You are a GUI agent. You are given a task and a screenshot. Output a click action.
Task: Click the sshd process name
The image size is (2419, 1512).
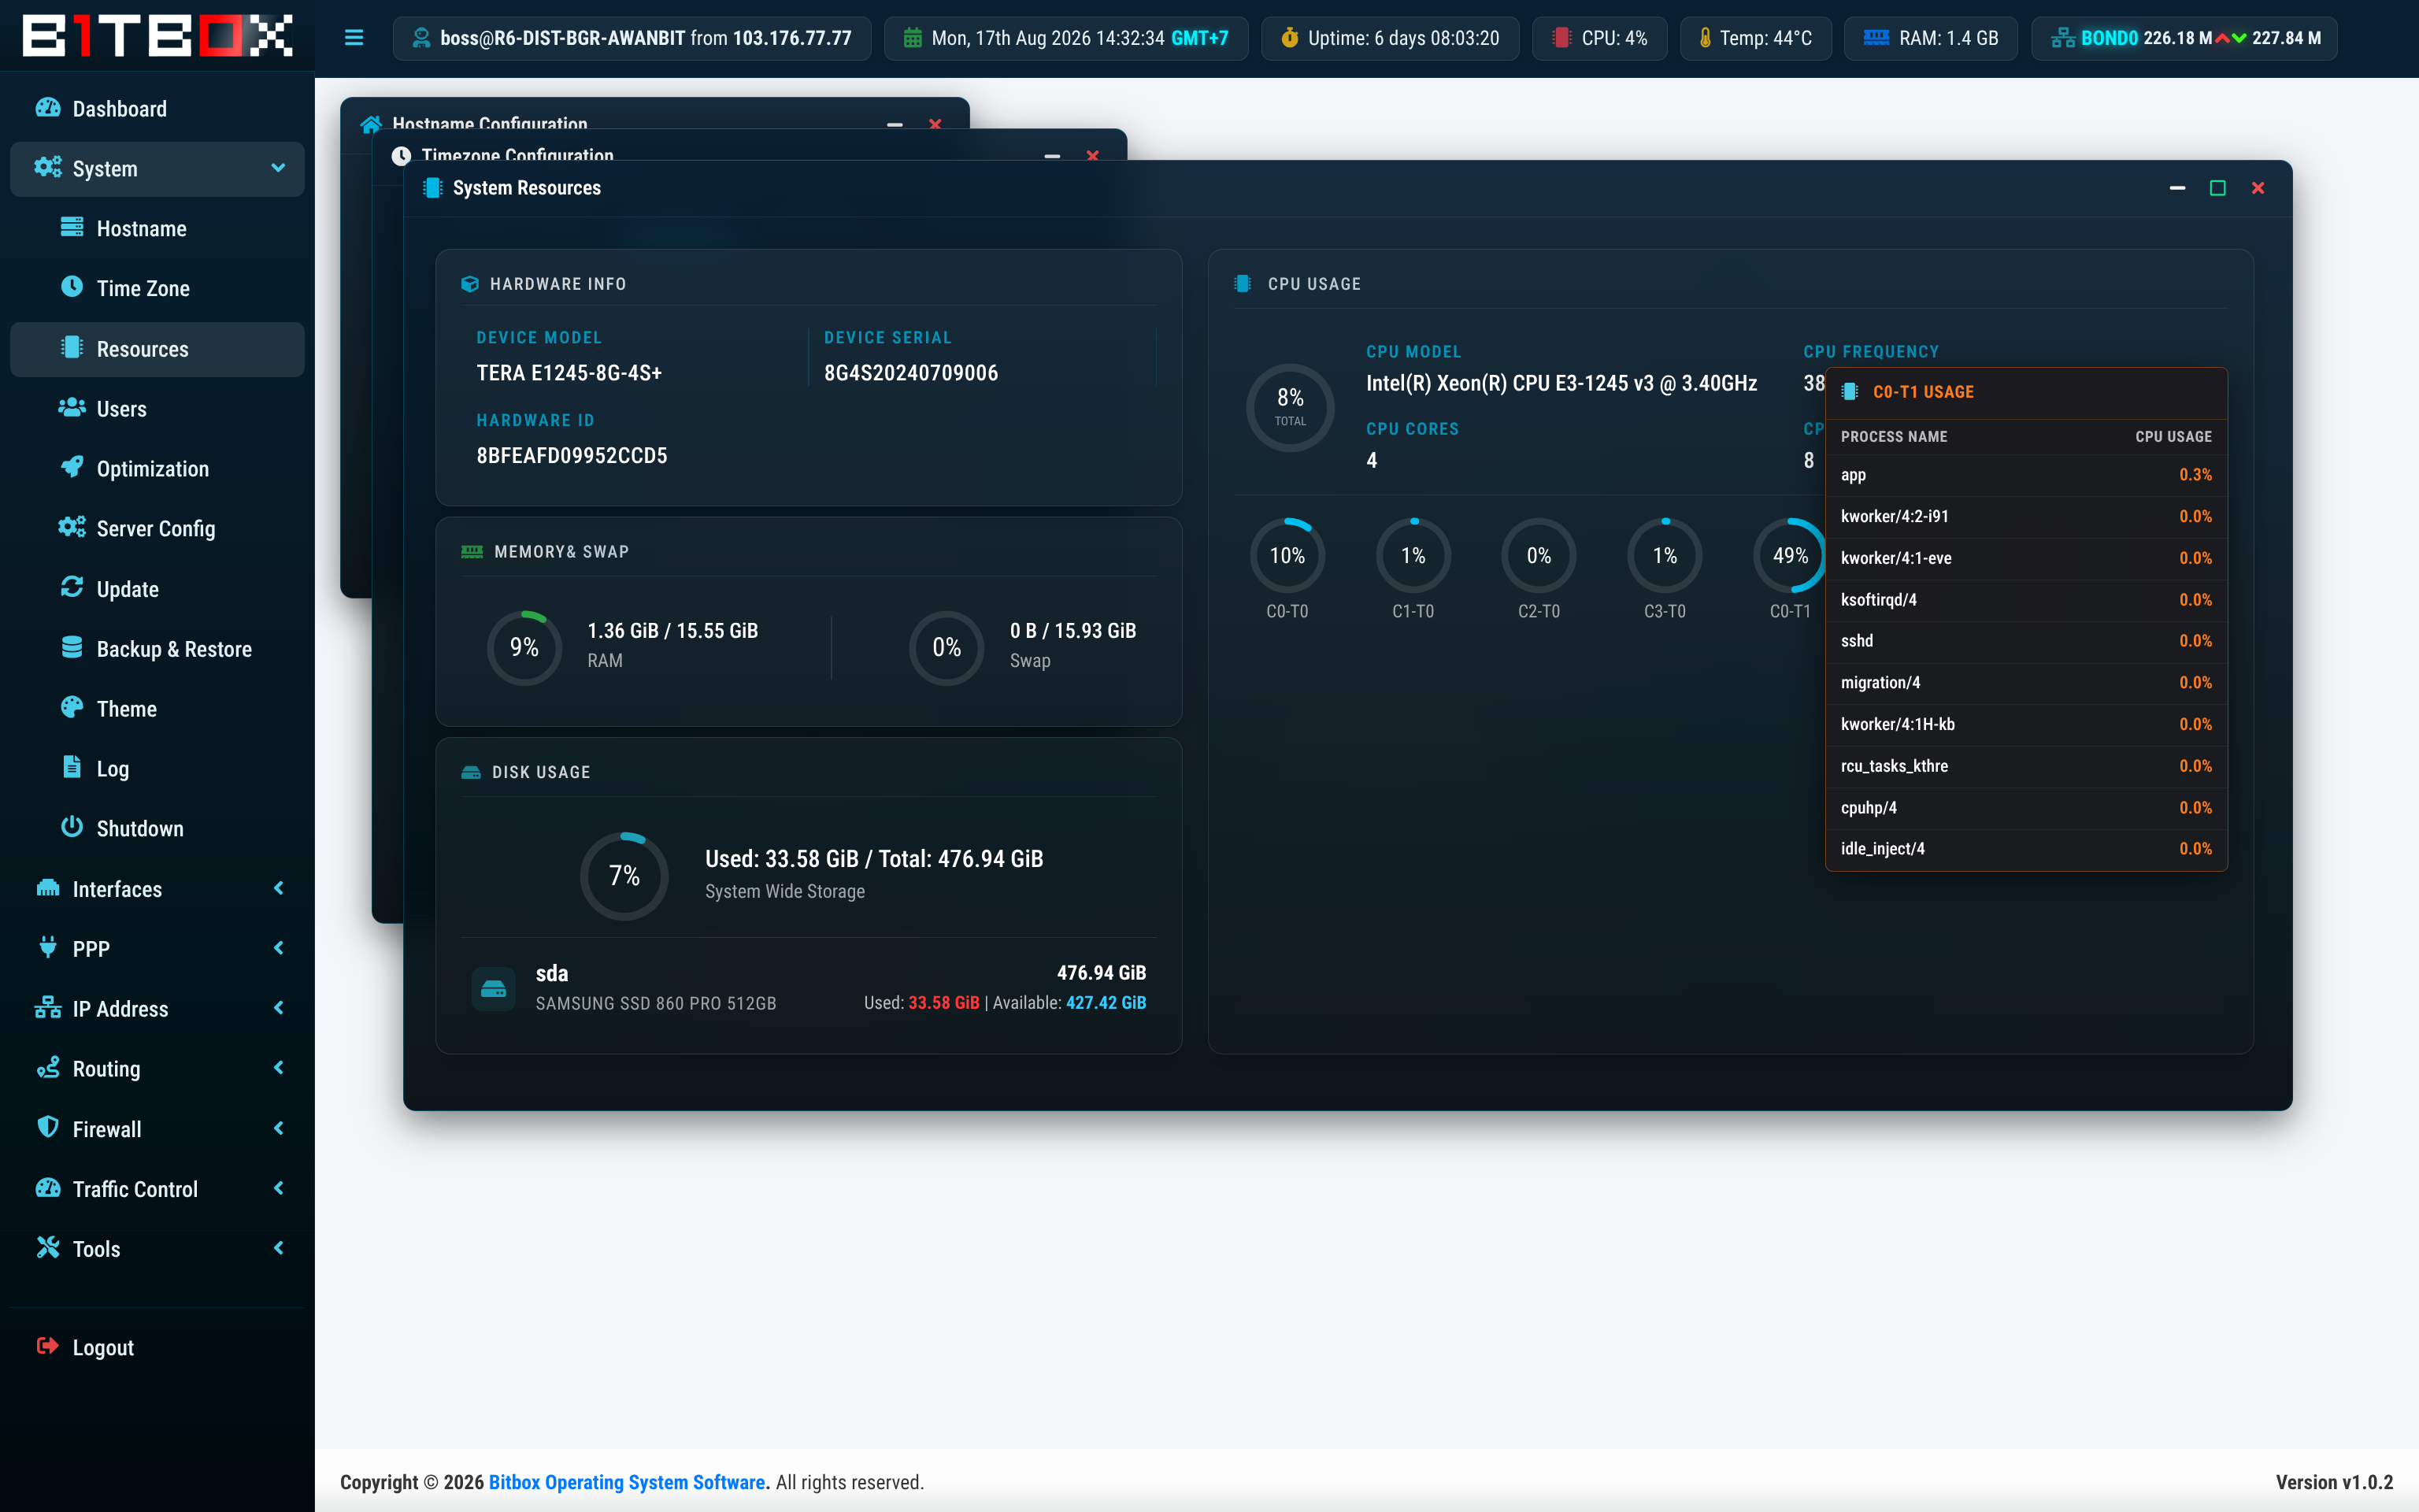click(x=1858, y=641)
